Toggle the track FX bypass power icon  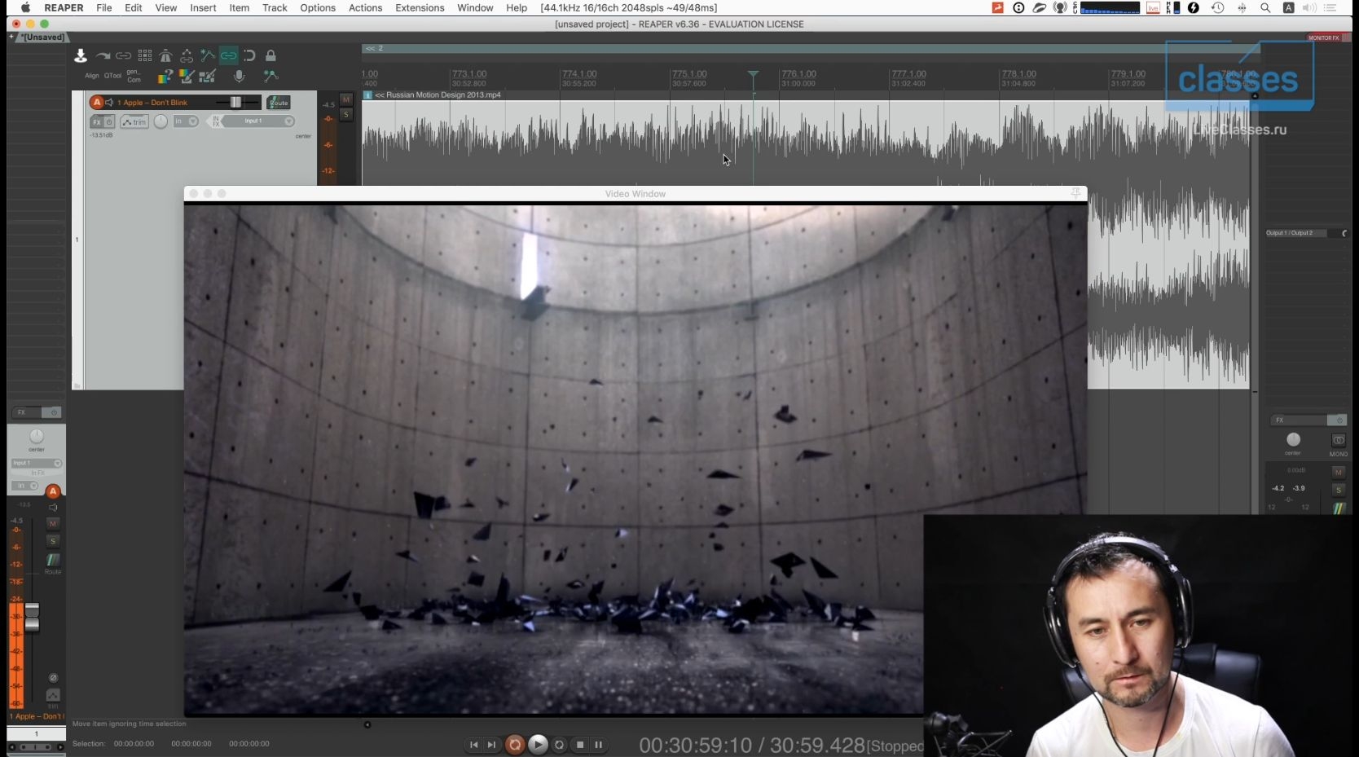pyautogui.click(x=109, y=121)
